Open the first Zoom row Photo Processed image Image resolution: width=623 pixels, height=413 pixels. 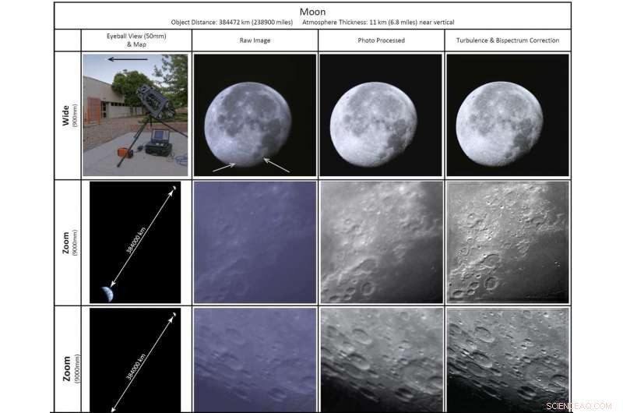point(381,242)
